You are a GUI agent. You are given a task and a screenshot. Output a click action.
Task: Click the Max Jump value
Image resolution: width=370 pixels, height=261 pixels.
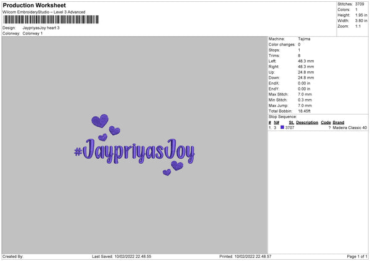(x=305, y=105)
